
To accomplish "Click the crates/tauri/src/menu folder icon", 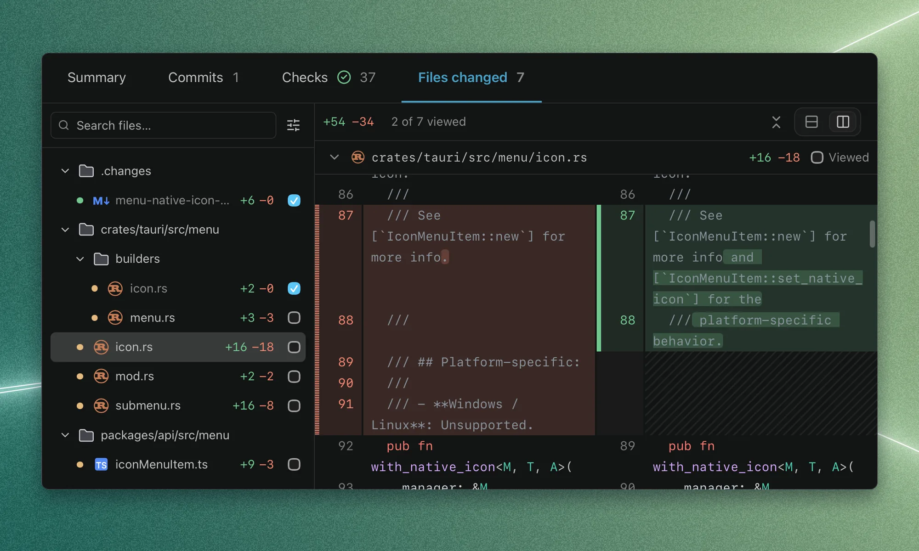I will (x=86, y=230).
